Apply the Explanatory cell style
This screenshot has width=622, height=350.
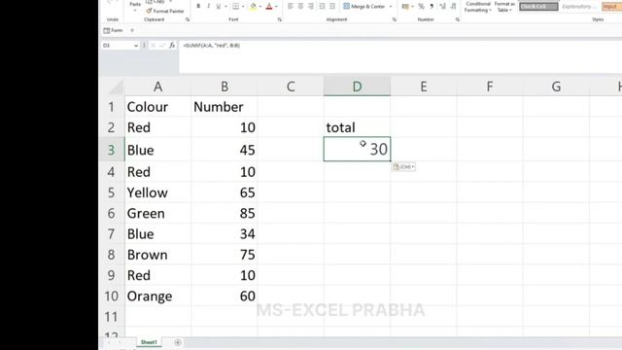[x=579, y=7]
